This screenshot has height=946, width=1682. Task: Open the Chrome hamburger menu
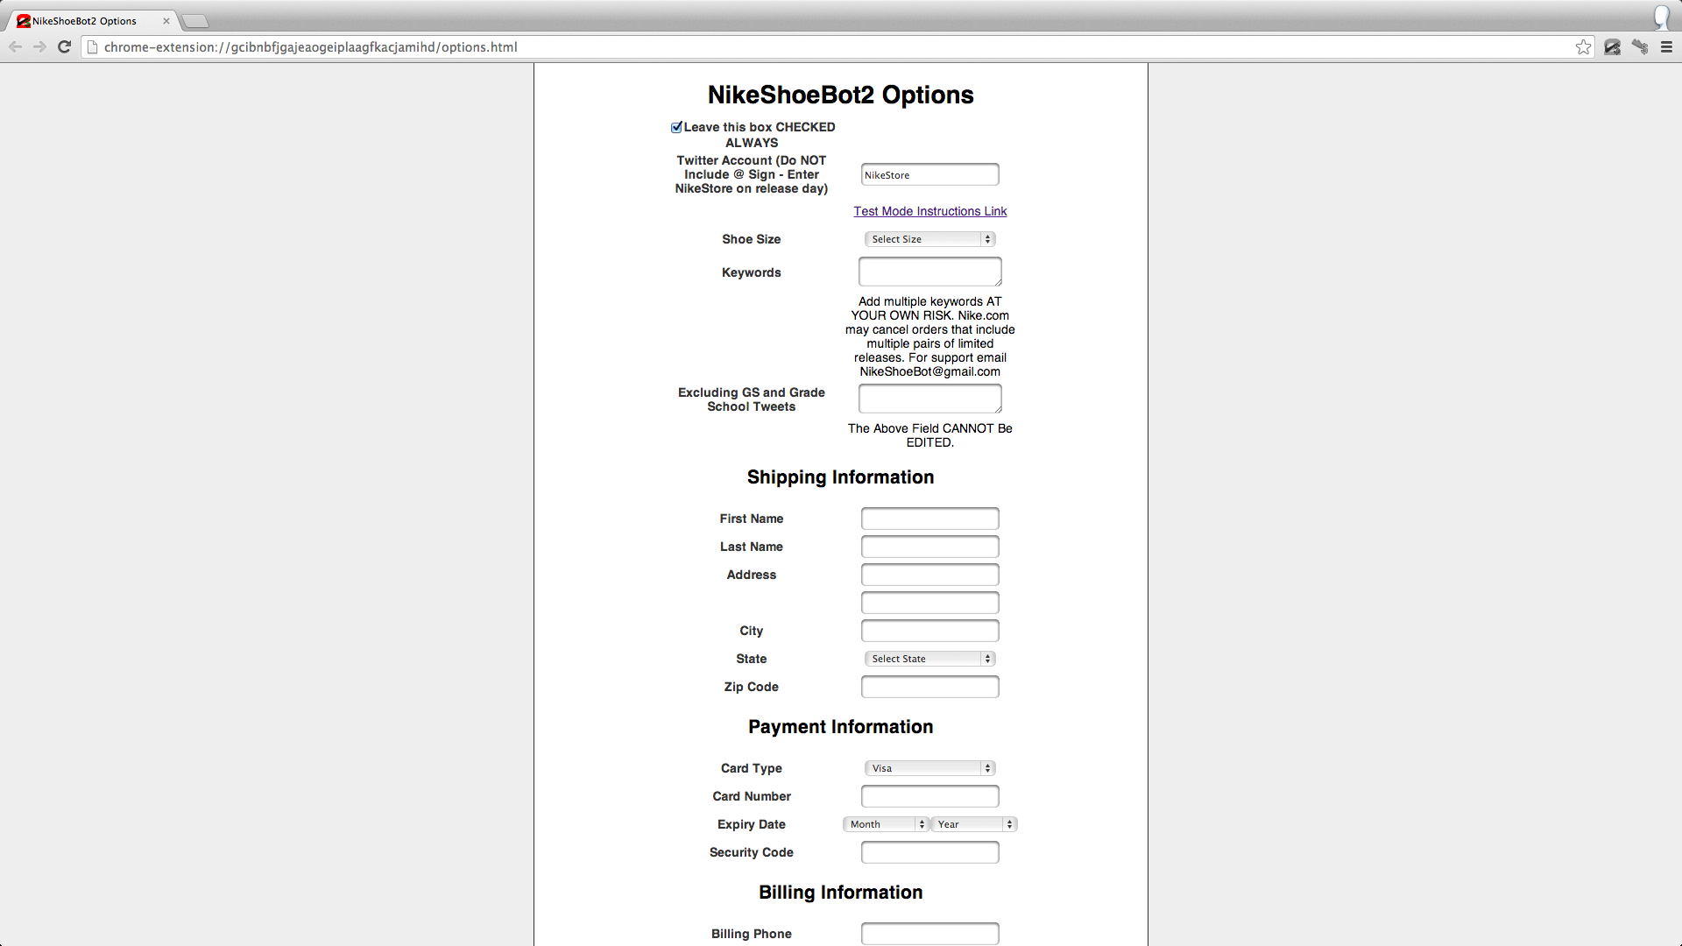[1666, 47]
